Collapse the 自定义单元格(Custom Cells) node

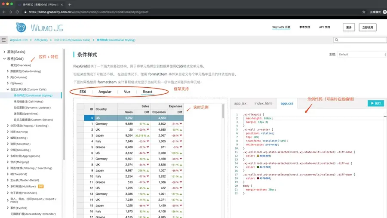(8, 89)
